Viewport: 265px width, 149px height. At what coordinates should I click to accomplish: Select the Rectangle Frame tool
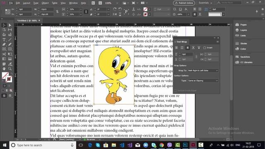click(4, 49)
